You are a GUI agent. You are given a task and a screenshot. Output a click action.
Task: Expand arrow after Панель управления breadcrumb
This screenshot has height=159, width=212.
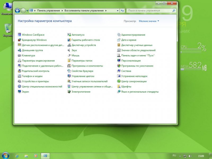[x=62, y=11]
